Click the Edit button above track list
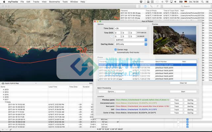 pyautogui.click(x=91, y=83)
